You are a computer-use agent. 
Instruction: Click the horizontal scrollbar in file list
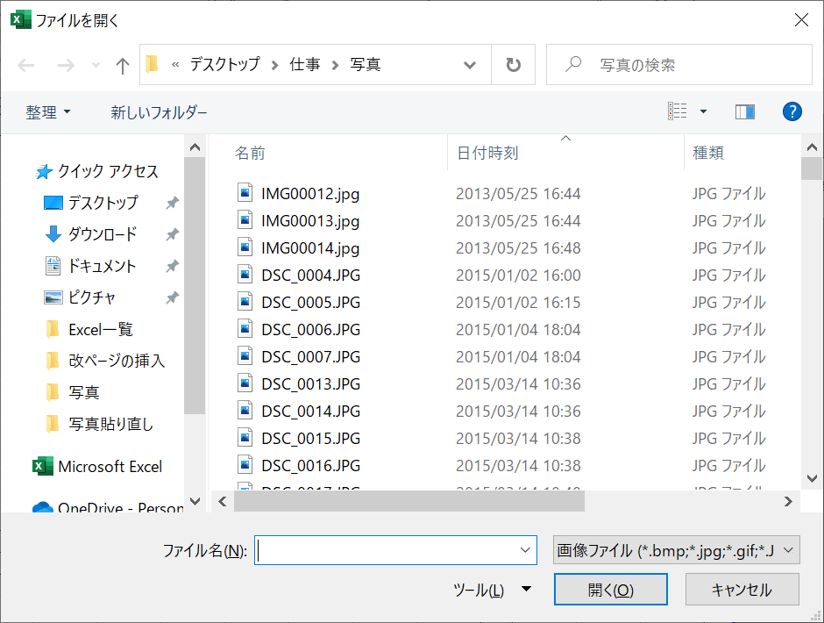(x=408, y=501)
